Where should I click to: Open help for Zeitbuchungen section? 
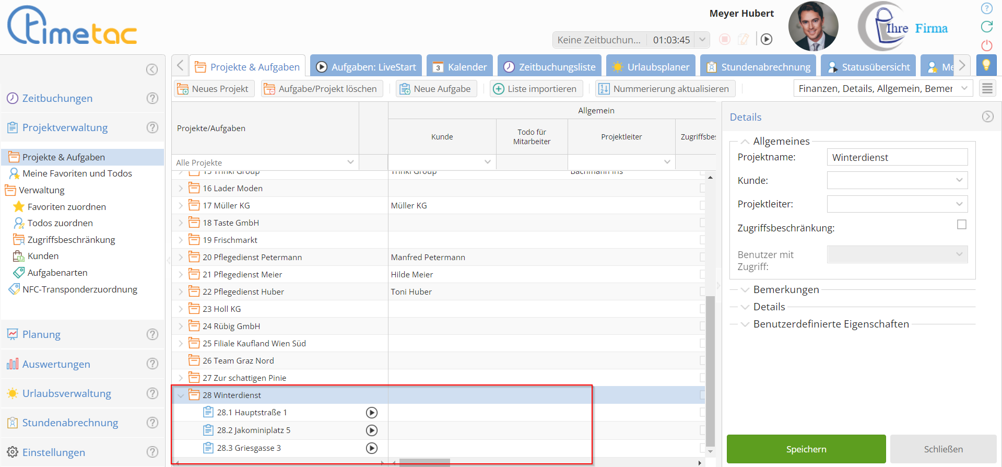click(x=152, y=98)
